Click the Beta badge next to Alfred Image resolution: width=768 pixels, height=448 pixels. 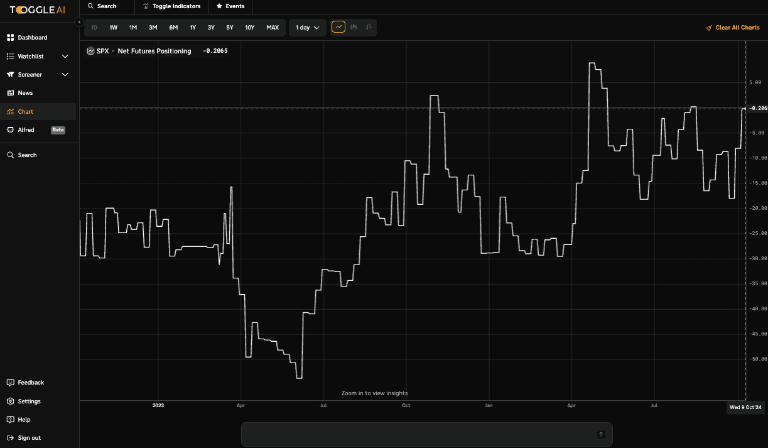(x=58, y=130)
